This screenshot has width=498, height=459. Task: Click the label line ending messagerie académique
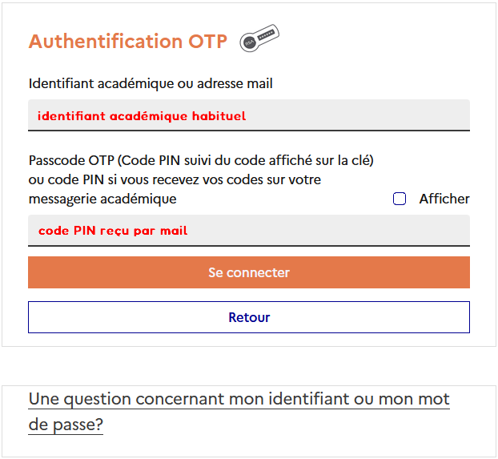[x=102, y=199]
